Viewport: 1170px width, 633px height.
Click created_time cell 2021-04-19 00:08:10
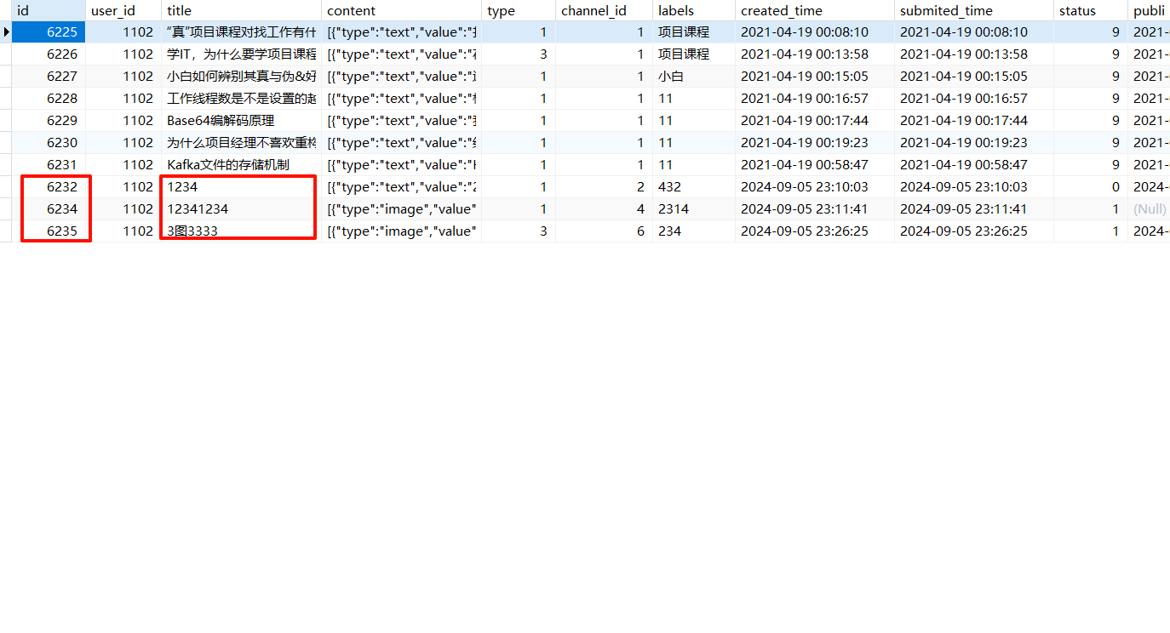(815, 32)
